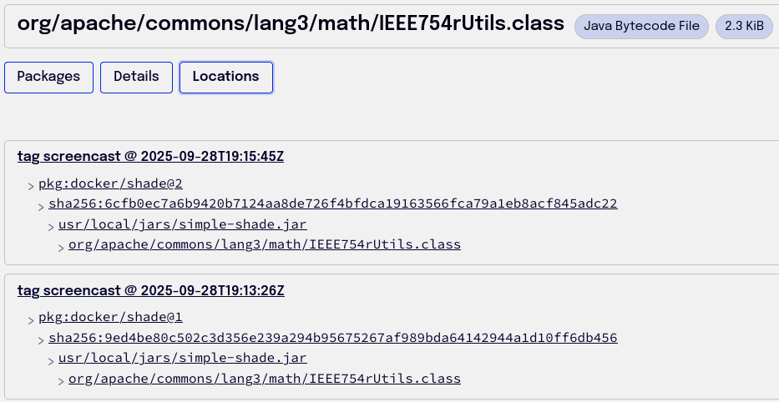The height and width of the screenshot is (402, 779).
Task: Open tag screencast from 19:15:45Z
Action: [x=151, y=156]
